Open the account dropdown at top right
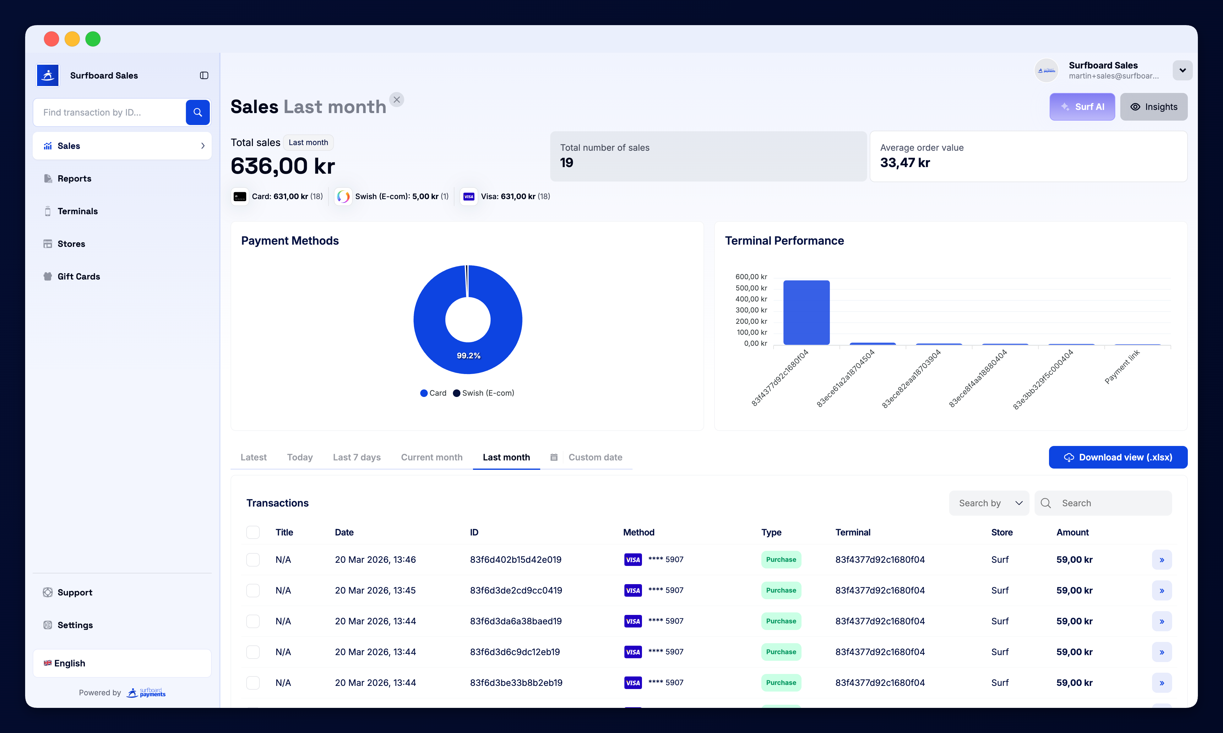 [x=1182, y=70]
